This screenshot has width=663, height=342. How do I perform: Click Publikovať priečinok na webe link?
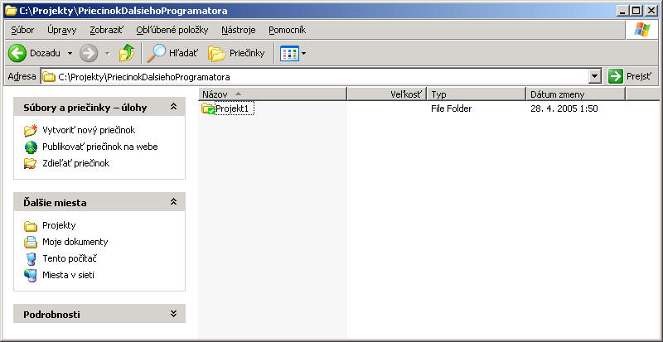[x=100, y=147]
